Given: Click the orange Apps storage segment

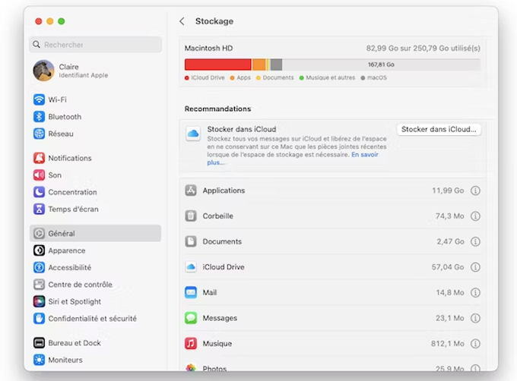Looking at the screenshot, I should [259, 65].
